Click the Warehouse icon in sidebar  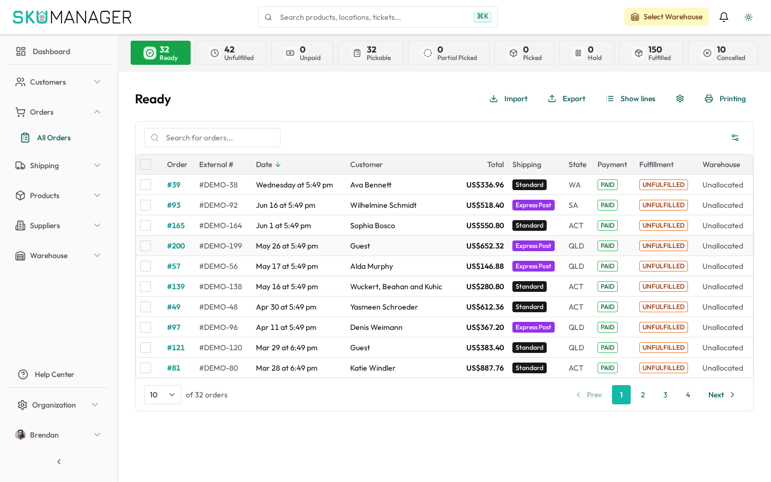pyautogui.click(x=20, y=255)
